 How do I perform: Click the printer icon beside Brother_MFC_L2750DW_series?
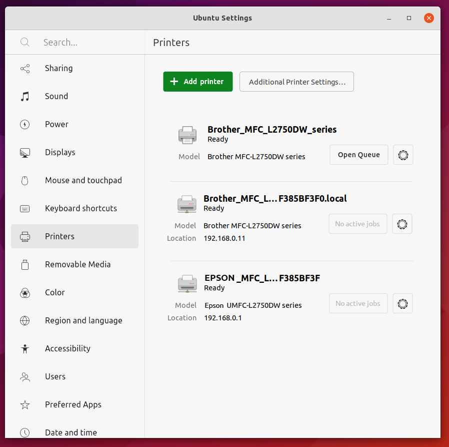pos(187,135)
